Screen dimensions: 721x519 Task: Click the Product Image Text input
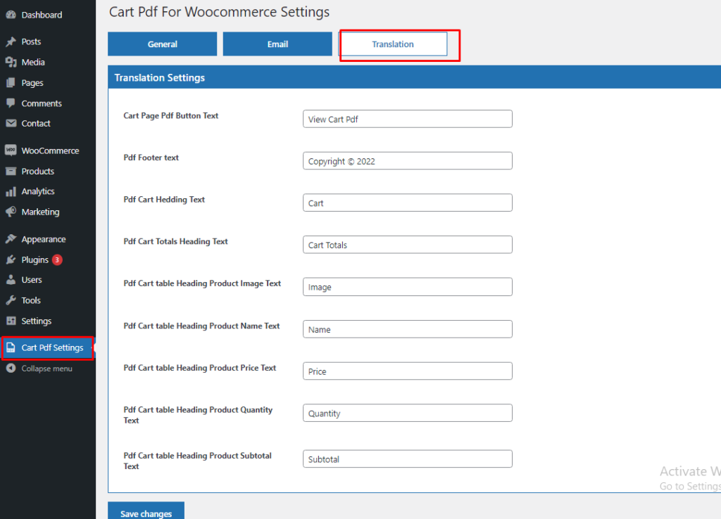point(408,287)
